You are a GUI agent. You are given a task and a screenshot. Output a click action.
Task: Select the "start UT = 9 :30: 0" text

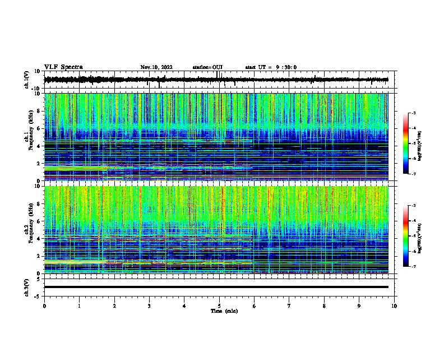271,67
